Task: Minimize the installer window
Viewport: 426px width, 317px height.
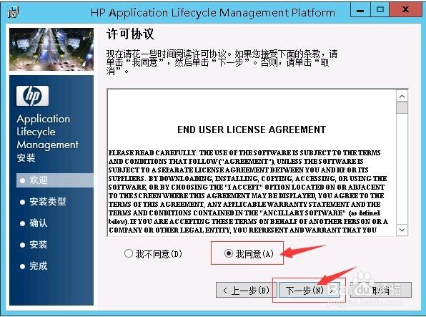Action: pos(360,10)
